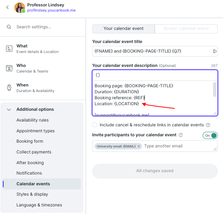Screen dimensions: 223x214
Task: Click the shorthand code icon in the title field
Action: [x=215, y=51]
